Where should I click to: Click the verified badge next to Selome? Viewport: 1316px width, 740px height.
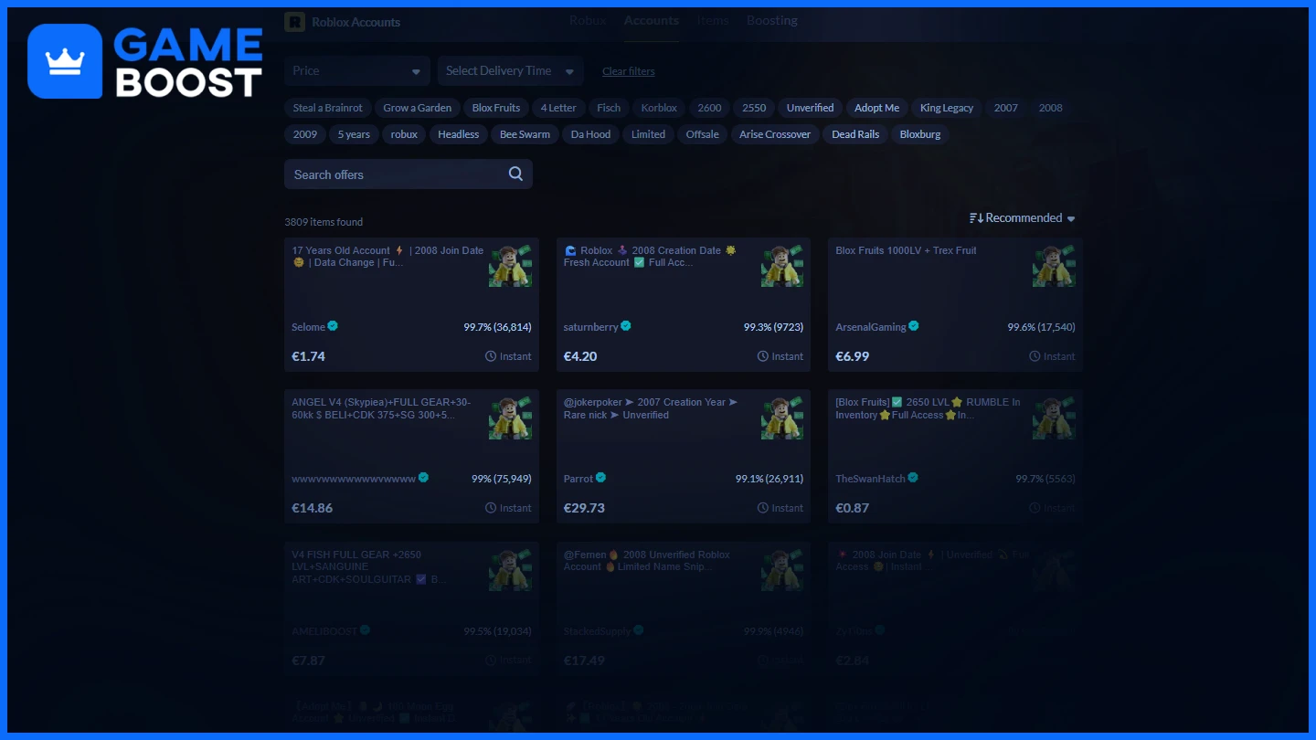tap(334, 326)
